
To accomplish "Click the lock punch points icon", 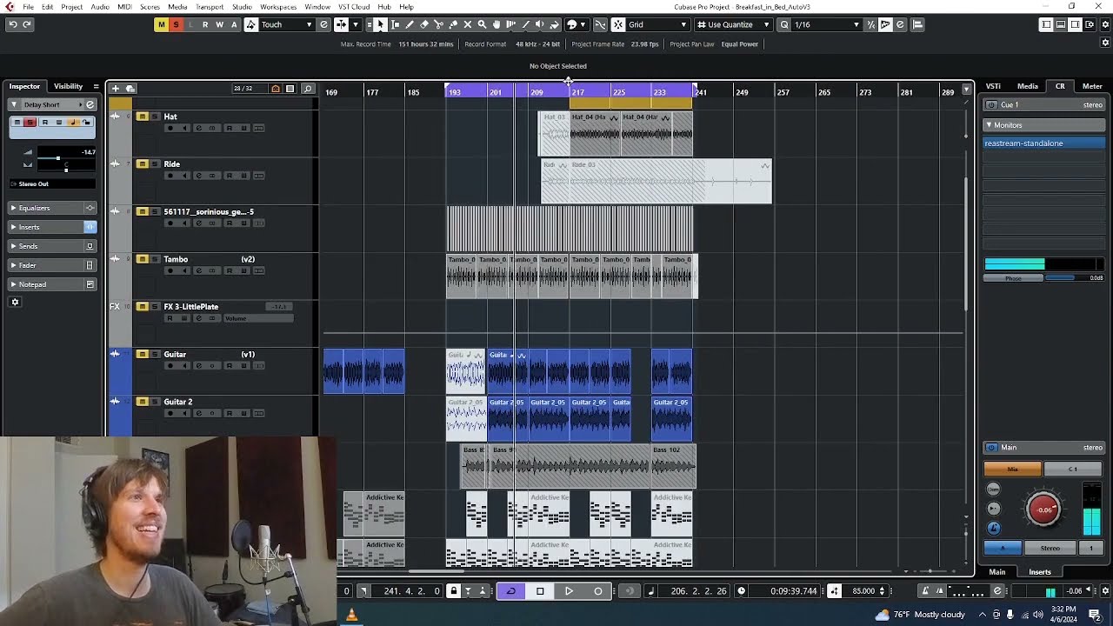I will pos(453,591).
